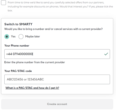This screenshot has height=111, width=116.
Task: Click the Your Phone number label
Action: pos(17,45)
